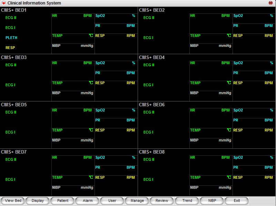Click the SpO2 label in BED6
The height and width of the screenshot is (206, 276).
click(238, 110)
